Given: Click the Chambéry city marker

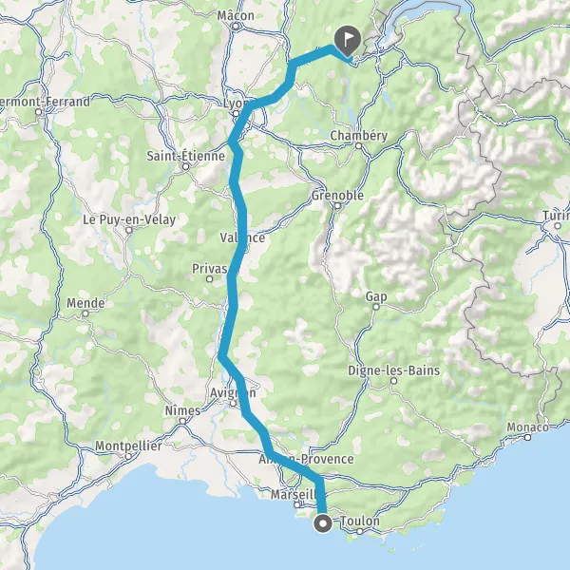Looking at the screenshot, I should [358, 145].
